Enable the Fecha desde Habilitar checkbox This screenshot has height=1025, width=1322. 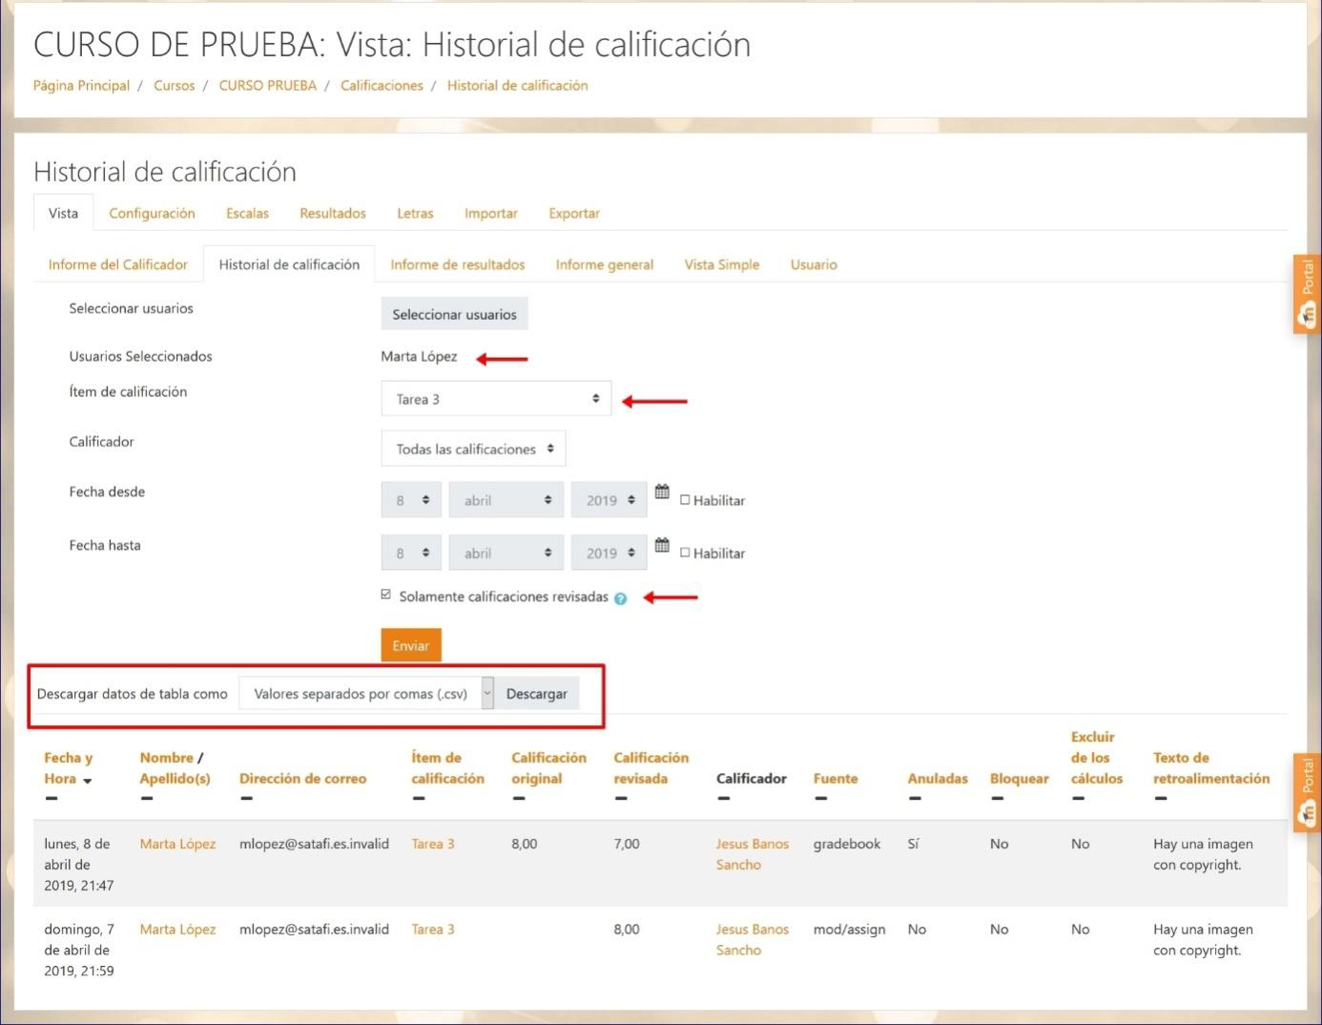685,500
